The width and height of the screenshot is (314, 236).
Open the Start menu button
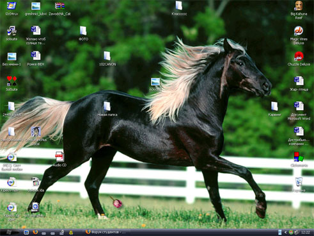point(9,232)
